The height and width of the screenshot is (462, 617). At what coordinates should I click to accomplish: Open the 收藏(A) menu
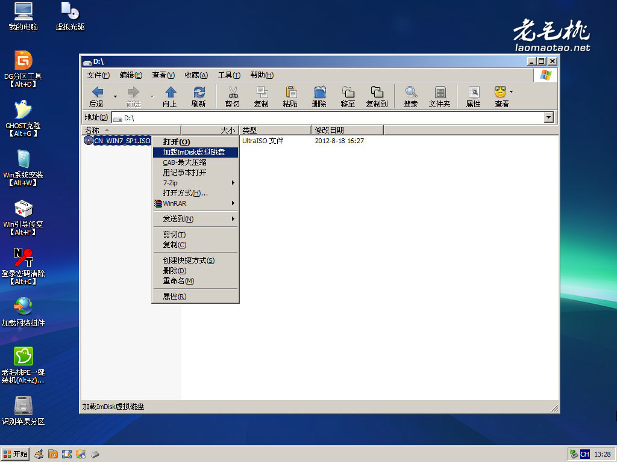[x=196, y=75]
